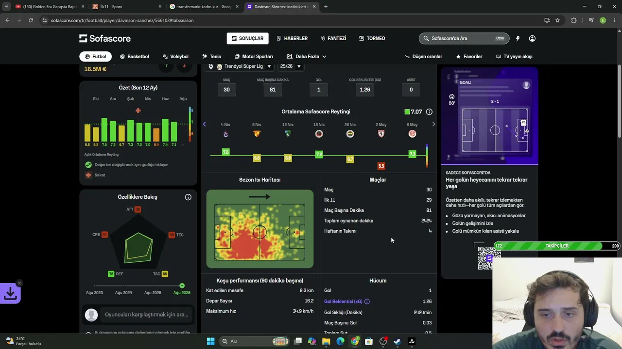Click the 12 Nis opponent team crest
The image size is (622, 349).
(x=288, y=134)
